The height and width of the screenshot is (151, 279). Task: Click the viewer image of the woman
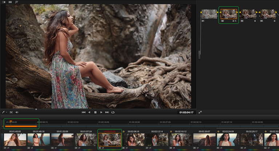pos(98,56)
